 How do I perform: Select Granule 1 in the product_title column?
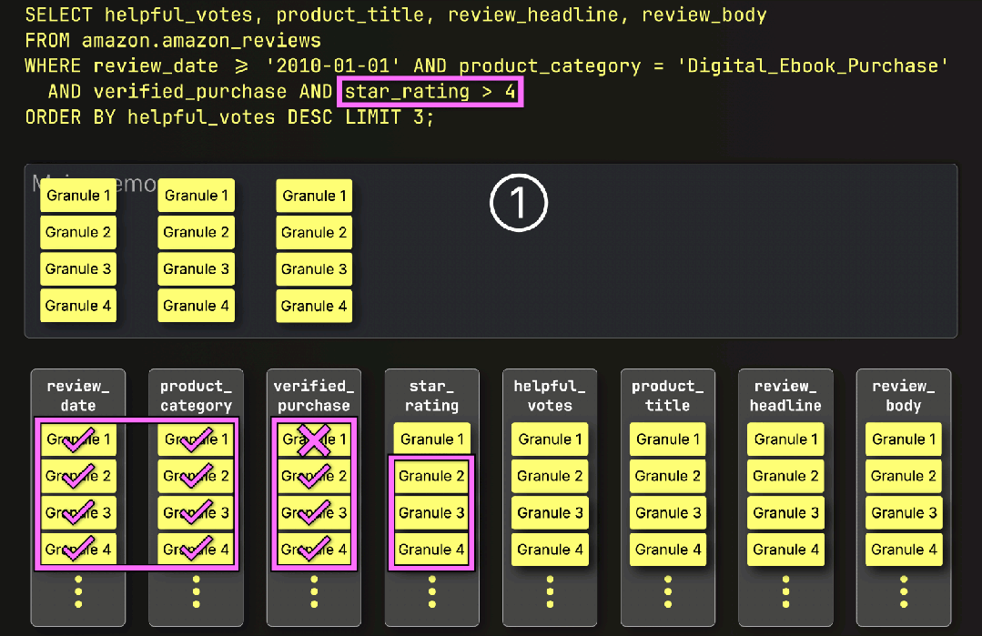pyautogui.click(x=668, y=439)
